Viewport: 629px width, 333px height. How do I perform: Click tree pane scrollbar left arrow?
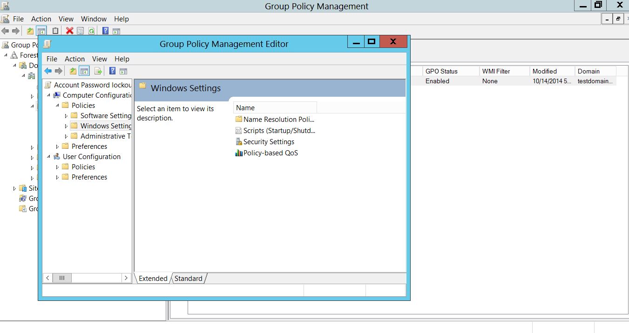(x=47, y=278)
